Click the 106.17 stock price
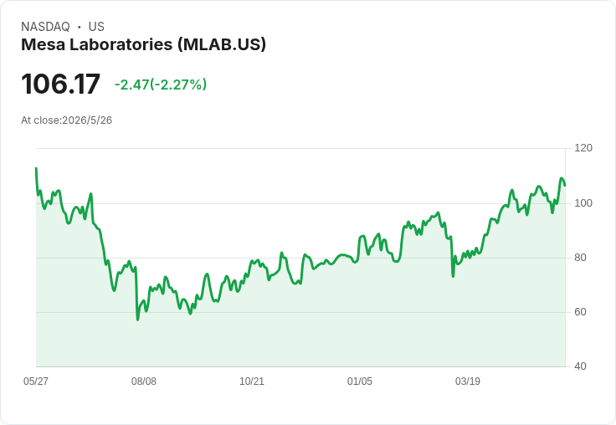 (60, 84)
